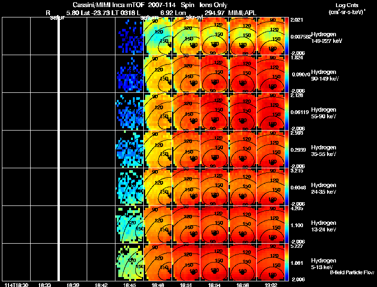Select the 24-35 keV hydrogen image at 18:51
Screen dimensions: 377x287
tap(186, 187)
